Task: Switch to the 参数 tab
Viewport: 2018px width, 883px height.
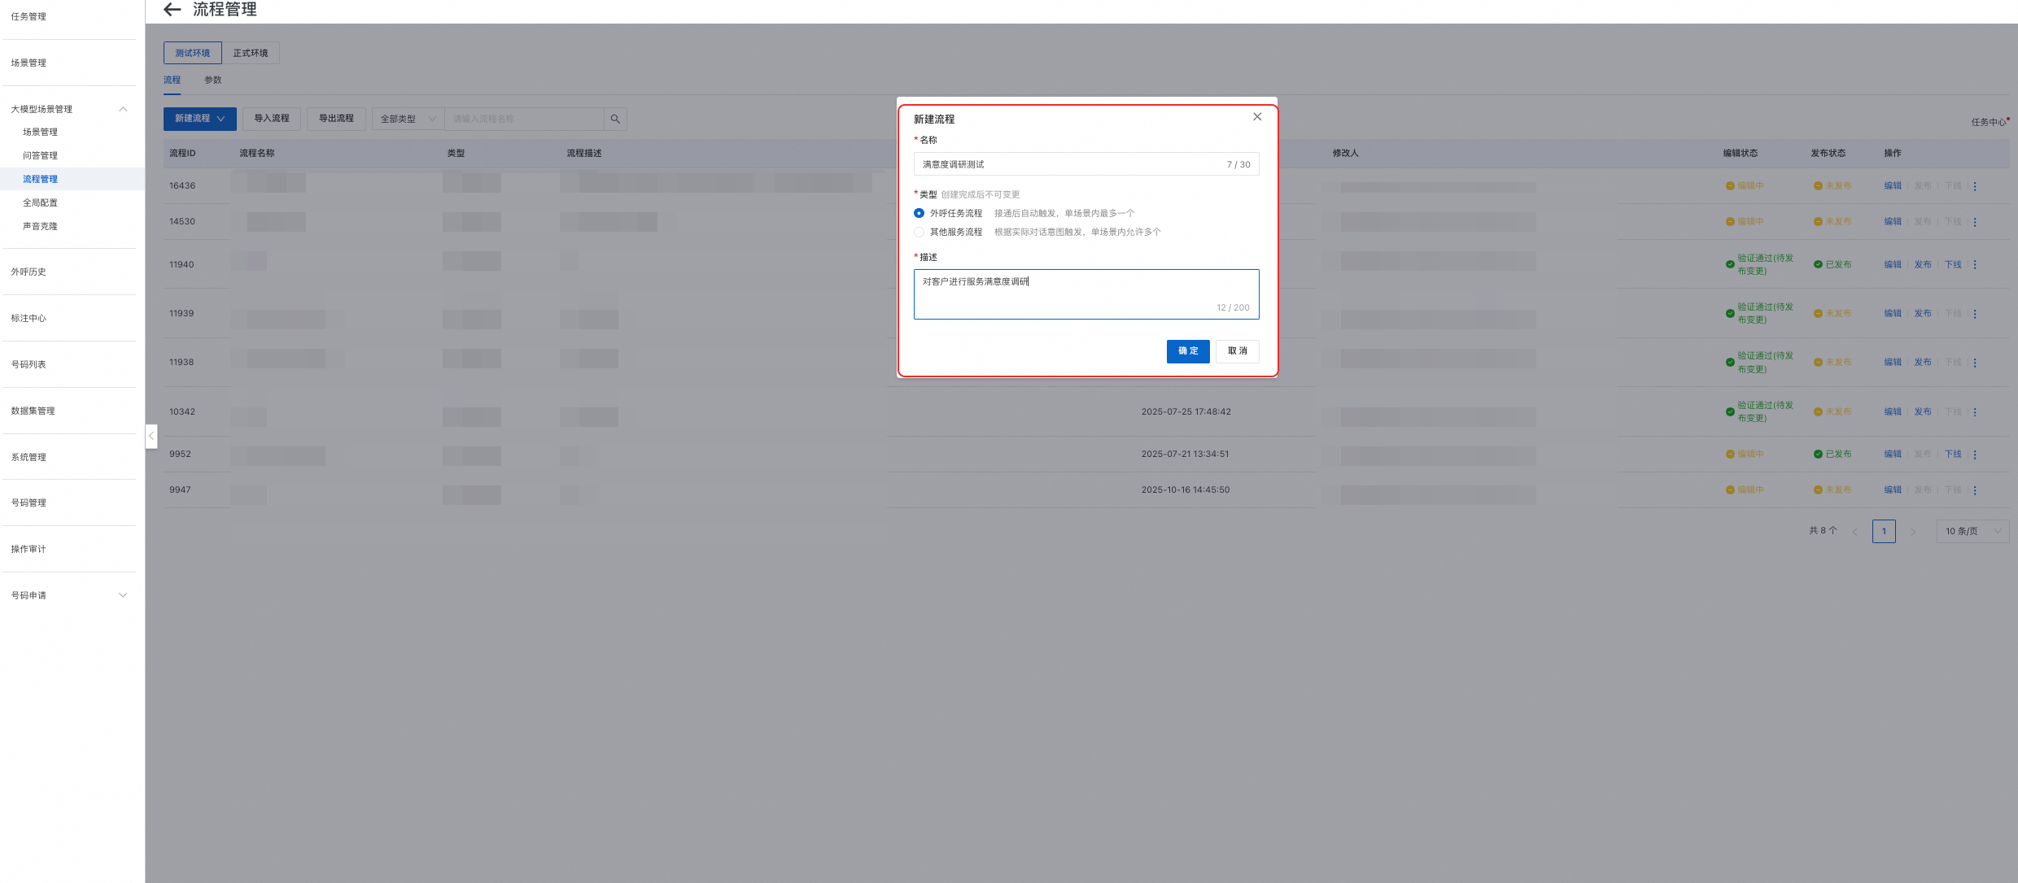Action: pyautogui.click(x=213, y=80)
